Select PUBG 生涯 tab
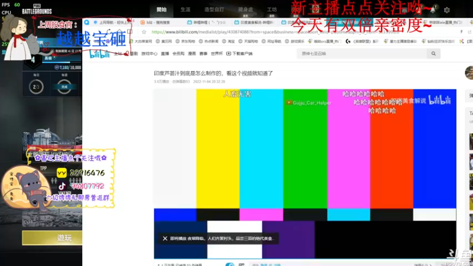Screen dimensions: 473x266 [x=185, y=9]
